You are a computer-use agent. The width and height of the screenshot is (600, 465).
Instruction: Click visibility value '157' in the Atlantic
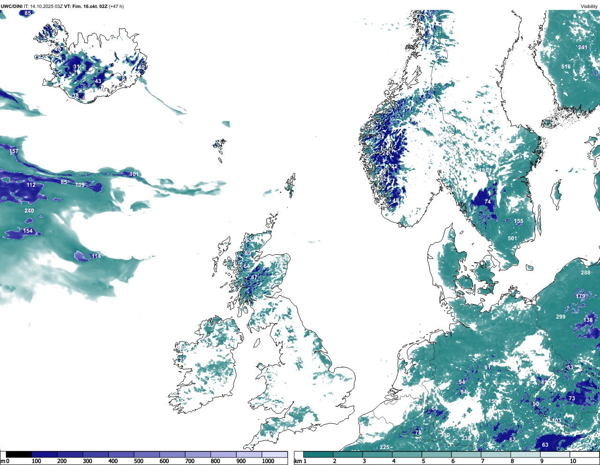[x=14, y=151]
